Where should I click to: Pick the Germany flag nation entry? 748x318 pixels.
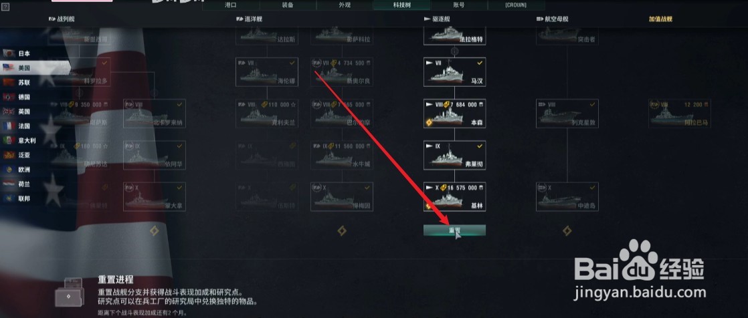17,97
